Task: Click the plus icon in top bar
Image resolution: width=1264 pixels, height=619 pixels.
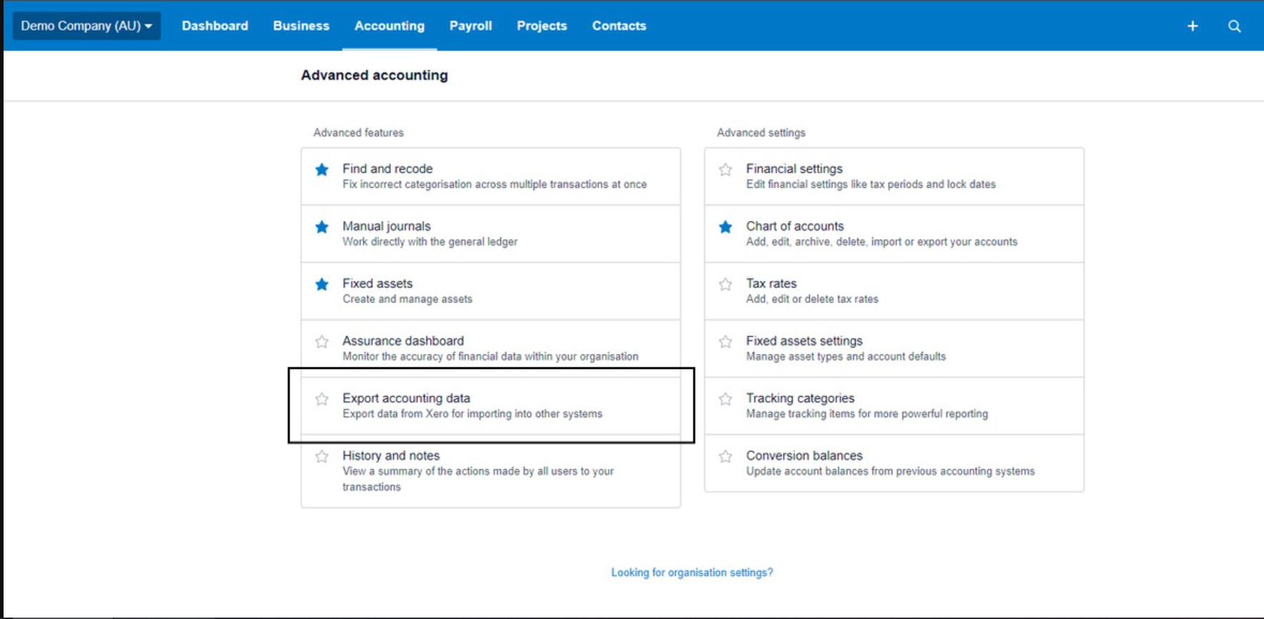Action: click(x=1192, y=26)
